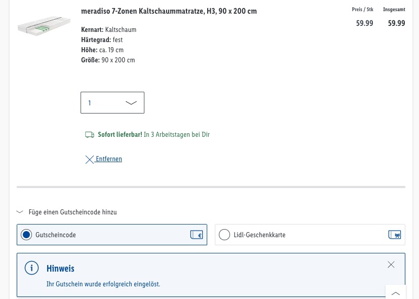419x299 pixels.
Task: Click the gift card bow icon
Action: click(395, 235)
